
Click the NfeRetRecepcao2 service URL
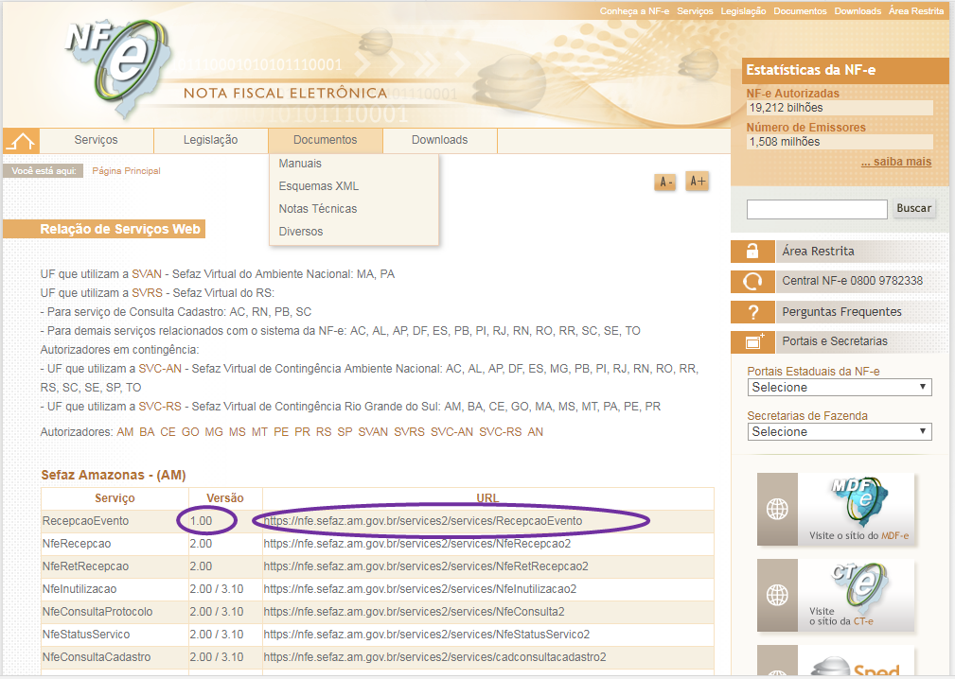pos(426,566)
